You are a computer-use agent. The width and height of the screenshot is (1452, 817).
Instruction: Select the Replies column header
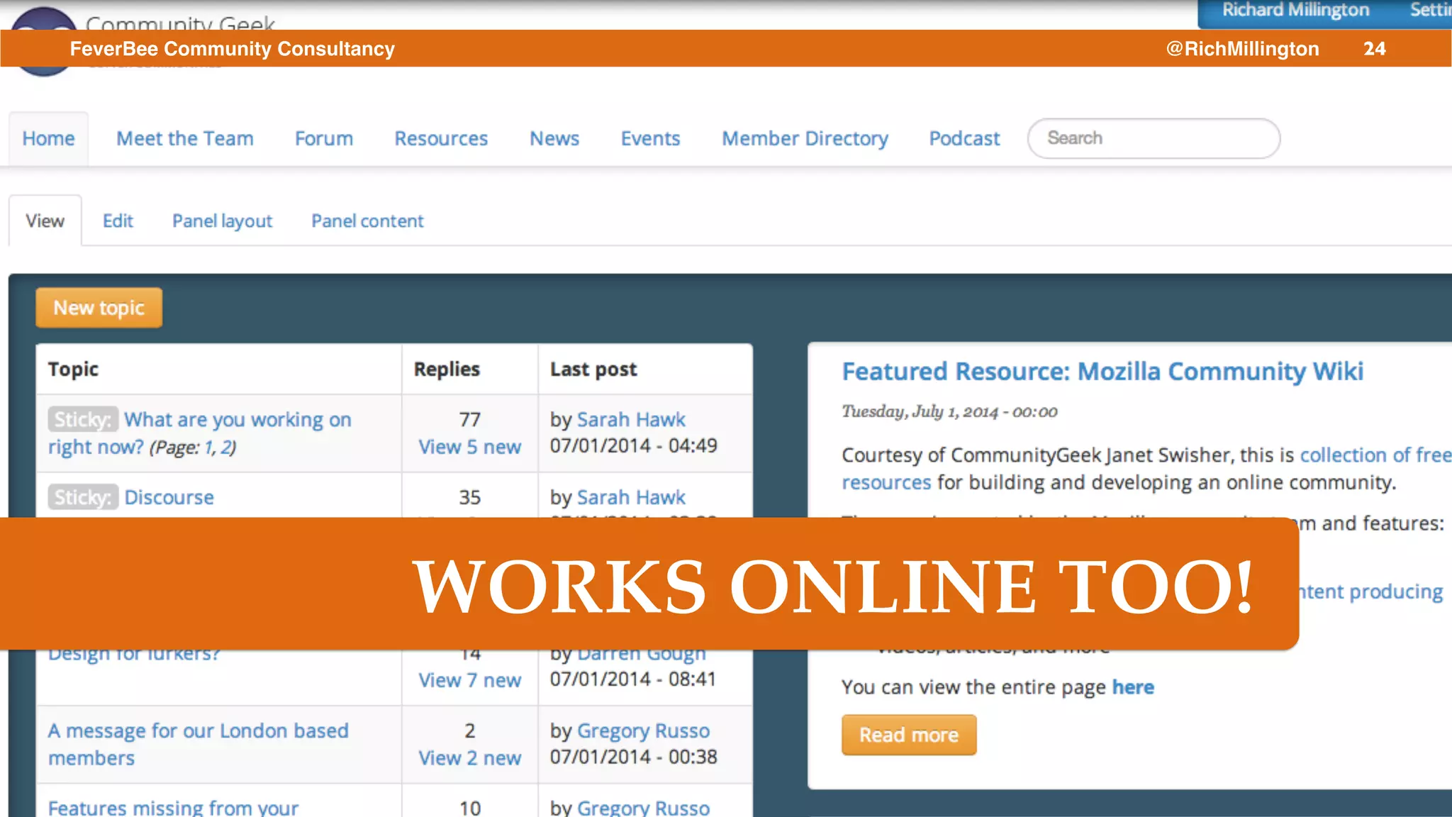pyautogui.click(x=447, y=369)
